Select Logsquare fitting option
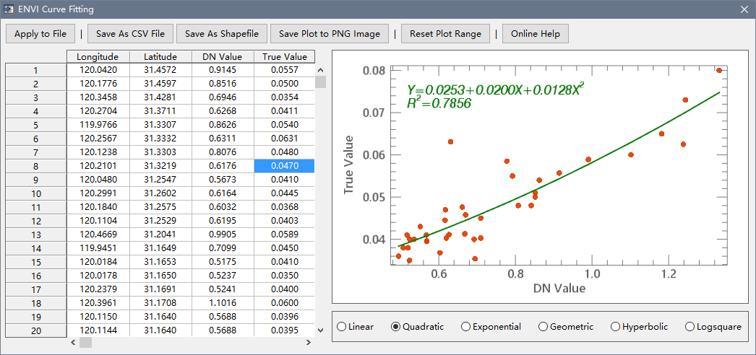The width and height of the screenshot is (756, 355). (713, 327)
